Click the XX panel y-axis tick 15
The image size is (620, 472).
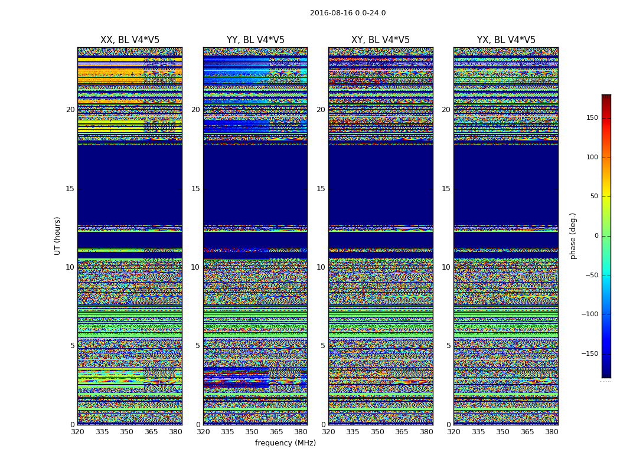pyautogui.click(x=70, y=189)
